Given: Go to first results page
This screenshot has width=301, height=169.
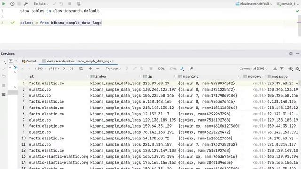Looking at the screenshot, I should coord(22,69).
